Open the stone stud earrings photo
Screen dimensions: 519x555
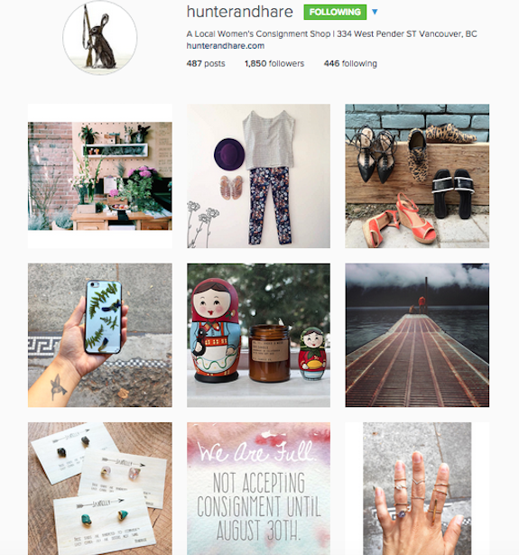(x=100, y=488)
